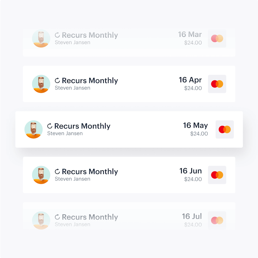Select the Recurs Monthly title on the 16 May row
The height and width of the screenshot is (258, 258).
pyautogui.click(x=82, y=126)
